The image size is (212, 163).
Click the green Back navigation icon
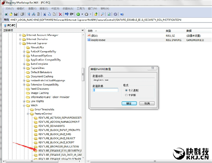coord(78,14)
